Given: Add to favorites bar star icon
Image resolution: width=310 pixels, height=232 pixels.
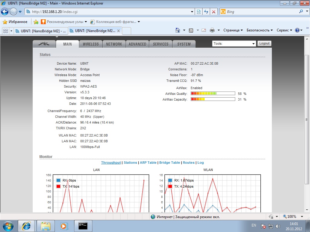Looking at the screenshot, I should 36,22.
